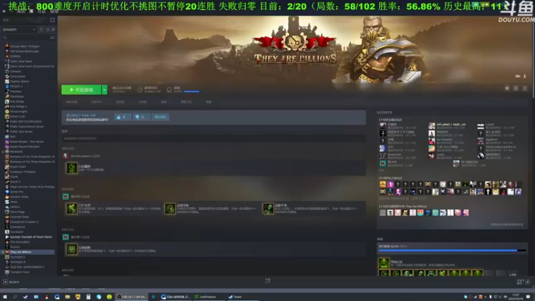The width and height of the screenshot is (535, 301).
Task: Click the sidebar sort up-arrow icon
Action: coord(41,29)
